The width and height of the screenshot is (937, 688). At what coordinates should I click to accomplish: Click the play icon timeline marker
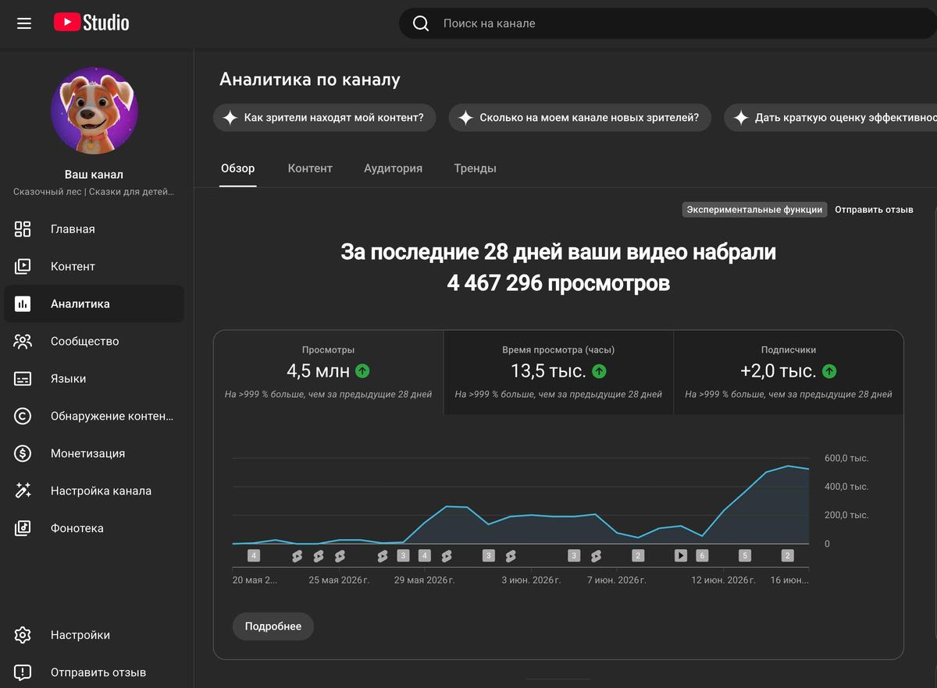(x=681, y=555)
